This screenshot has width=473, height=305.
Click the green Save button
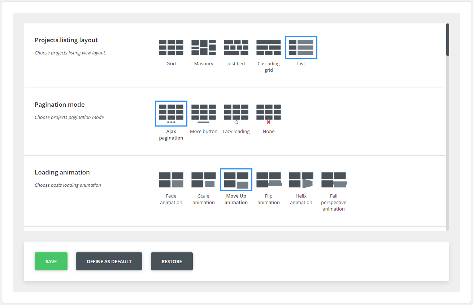(x=51, y=261)
